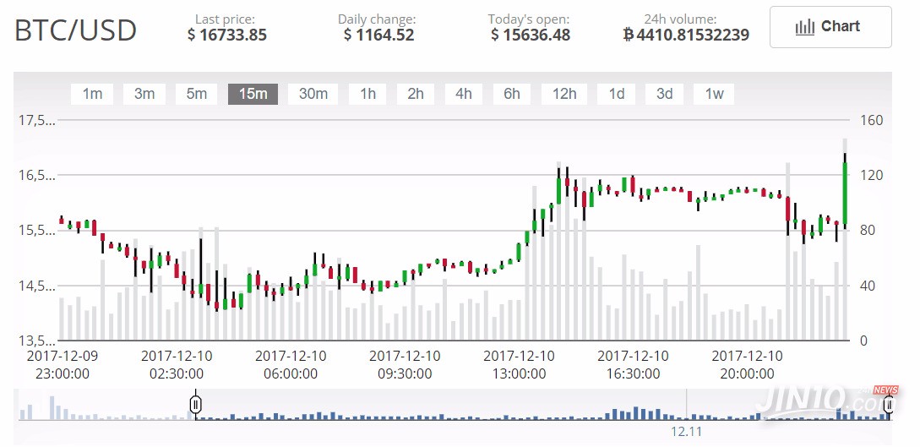Viewport: 920px width, 447px height.
Task: Select the 1d interval
Action: click(x=616, y=94)
